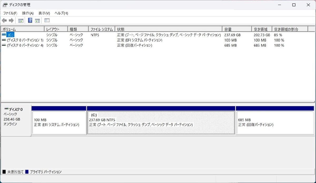Click the black 未割り当て legend swatch

click(4, 171)
